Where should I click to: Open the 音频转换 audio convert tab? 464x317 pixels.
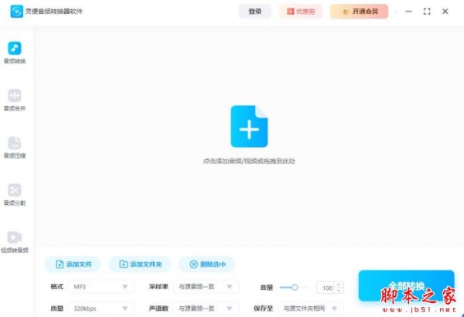click(15, 53)
